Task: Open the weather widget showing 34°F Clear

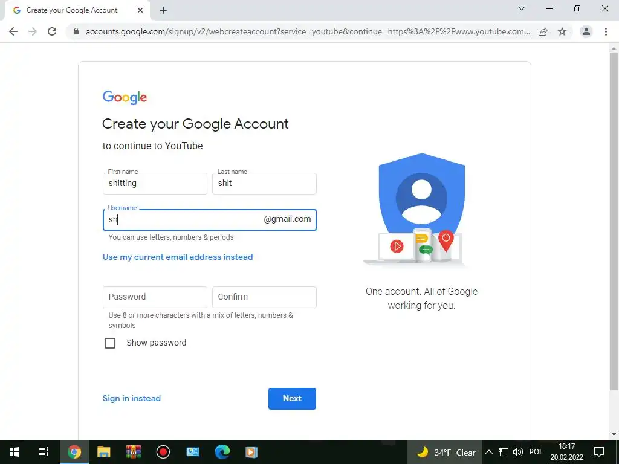Action: coord(445,452)
